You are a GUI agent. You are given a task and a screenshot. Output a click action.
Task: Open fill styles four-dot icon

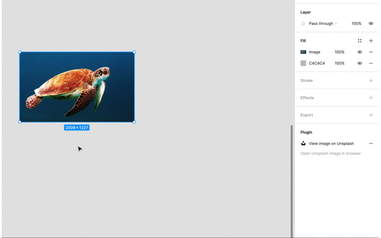click(x=360, y=41)
